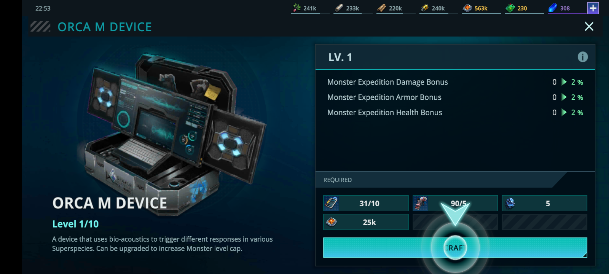This screenshot has width=609, height=274.
Task: Select the component requirement showing 90/5
Action: [455, 203]
